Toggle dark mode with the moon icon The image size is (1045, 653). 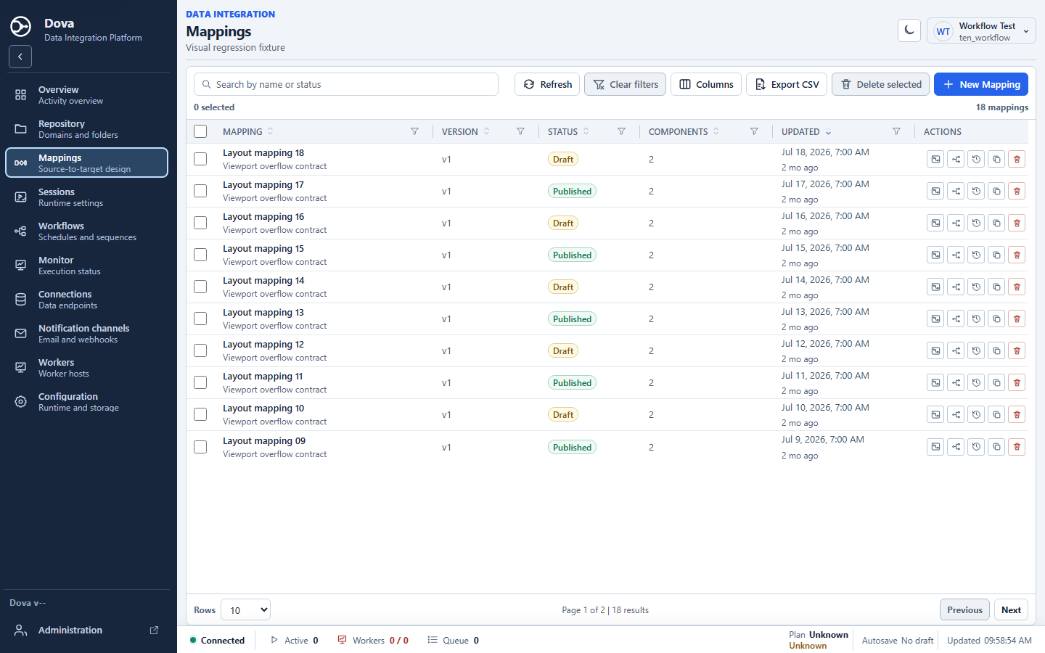pyautogui.click(x=909, y=30)
